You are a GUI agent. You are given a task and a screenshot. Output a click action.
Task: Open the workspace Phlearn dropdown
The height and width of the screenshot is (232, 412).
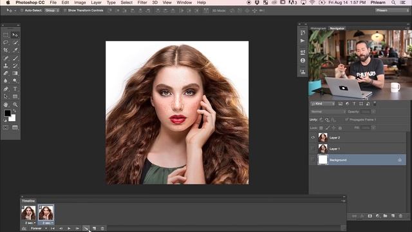pyautogui.click(x=392, y=10)
